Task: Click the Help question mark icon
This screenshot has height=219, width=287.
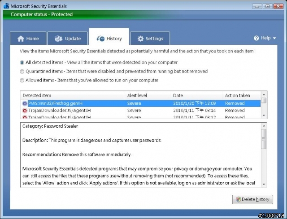Action: (x=257, y=38)
